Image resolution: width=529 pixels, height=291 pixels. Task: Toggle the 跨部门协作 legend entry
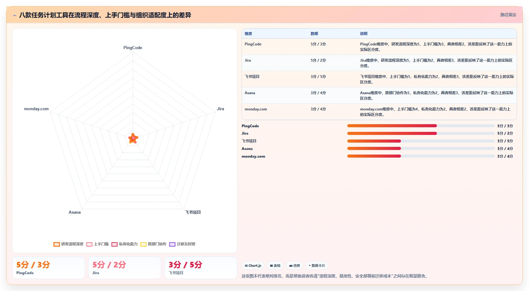click(x=154, y=244)
